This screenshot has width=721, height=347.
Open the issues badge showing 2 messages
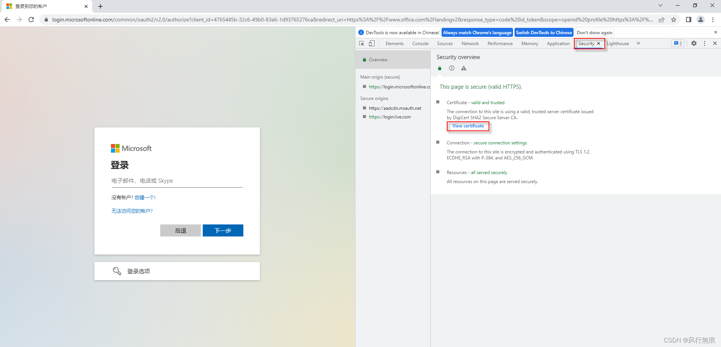[677, 43]
